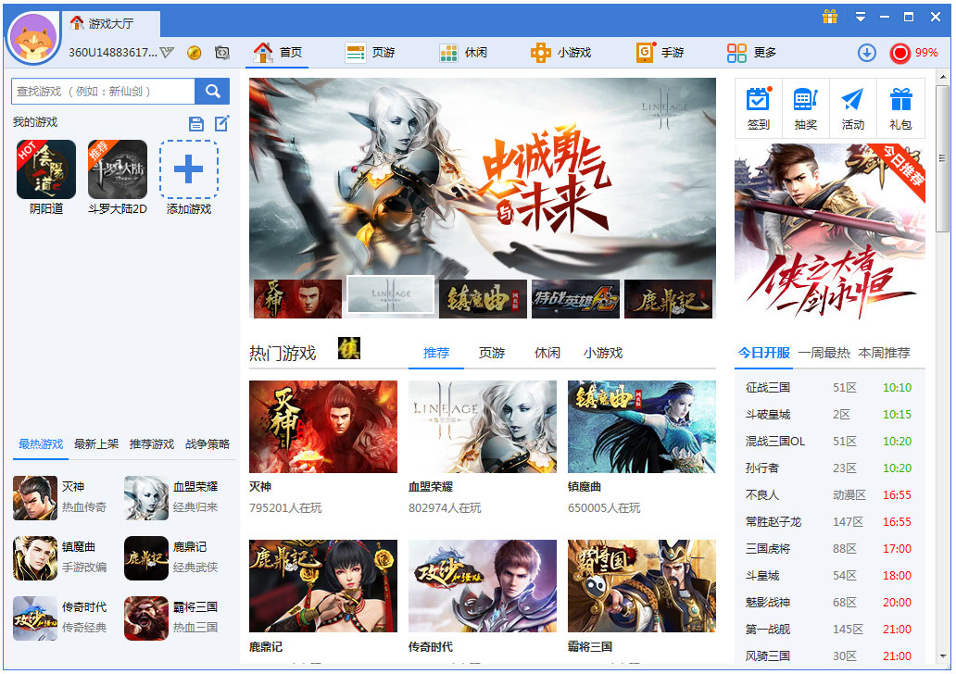Switch hot games to 休闲 tab
This screenshot has height=674, width=956.
click(547, 353)
